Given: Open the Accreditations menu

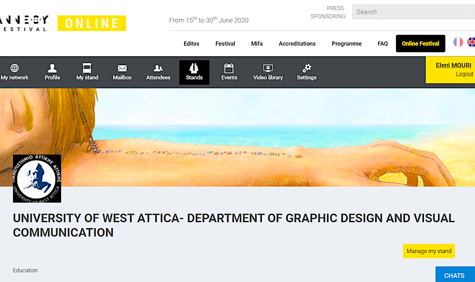Looking at the screenshot, I should point(297,43).
